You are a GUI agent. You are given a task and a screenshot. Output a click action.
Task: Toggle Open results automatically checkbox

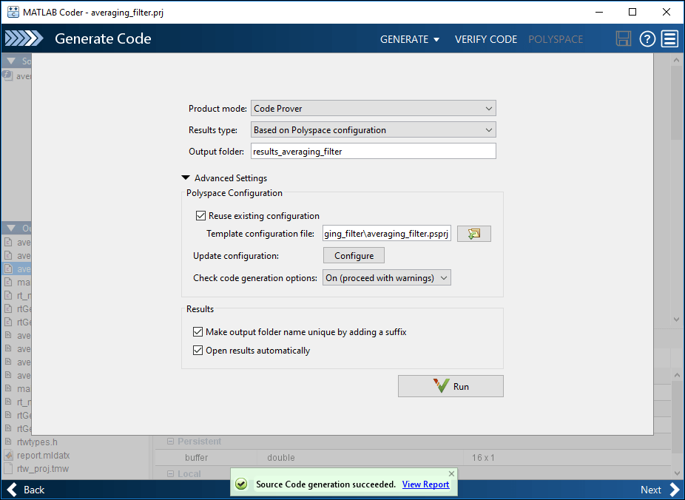coord(198,350)
